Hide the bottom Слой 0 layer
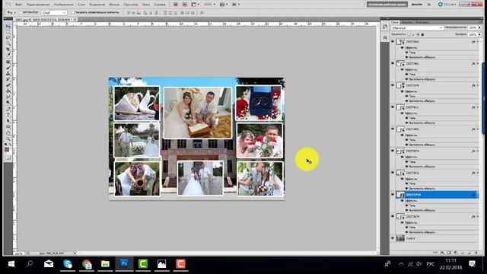Image resolution: width=487 pixels, height=274 pixels. point(393,238)
